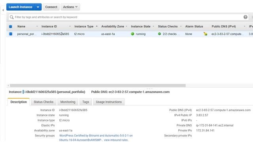Toggle the select all instances checkbox
Screen dimensions: 253x142
[11, 26]
